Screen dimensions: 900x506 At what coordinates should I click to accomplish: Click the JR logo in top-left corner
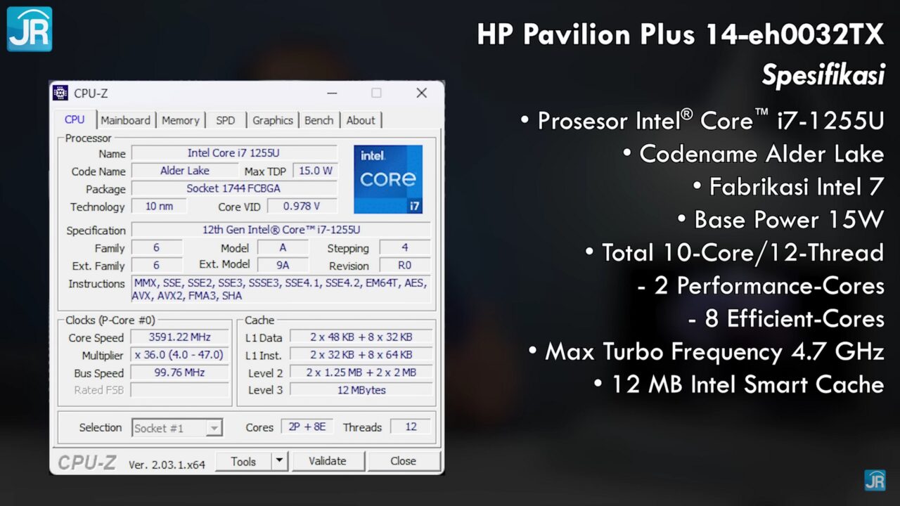30,29
